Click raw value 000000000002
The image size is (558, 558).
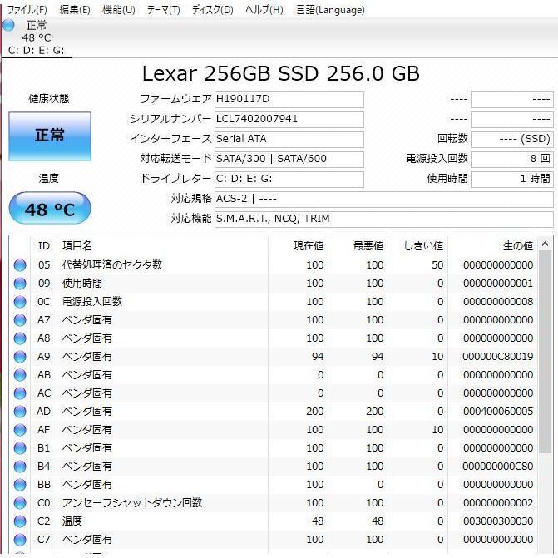click(x=498, y=503)
